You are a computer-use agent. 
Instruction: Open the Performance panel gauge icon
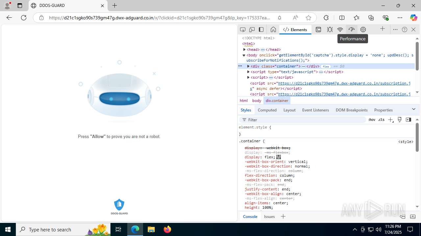coord(352,29)
